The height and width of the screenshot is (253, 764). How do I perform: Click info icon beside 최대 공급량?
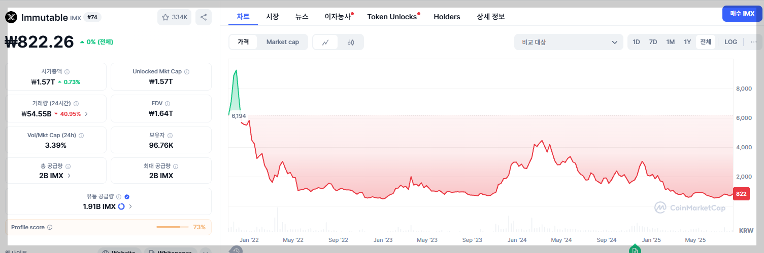[176, 166]
